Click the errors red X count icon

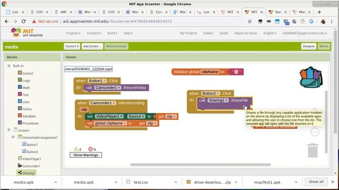click(91, 149)
